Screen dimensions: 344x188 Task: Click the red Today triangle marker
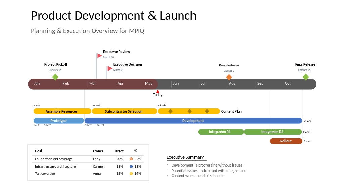click(x=157, y=91)
